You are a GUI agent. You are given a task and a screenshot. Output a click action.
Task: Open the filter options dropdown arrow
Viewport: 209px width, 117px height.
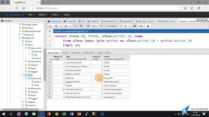(106, 26)
